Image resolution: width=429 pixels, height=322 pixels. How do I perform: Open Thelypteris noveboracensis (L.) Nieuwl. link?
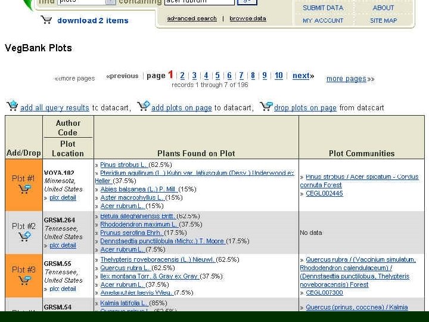[x=157, y=259]
